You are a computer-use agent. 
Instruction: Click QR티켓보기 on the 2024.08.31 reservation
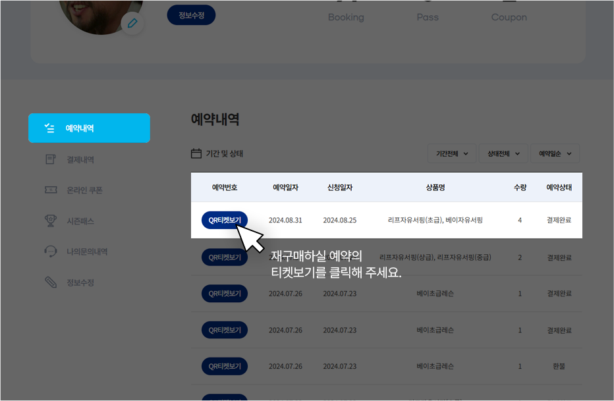[x=224, y=219]
